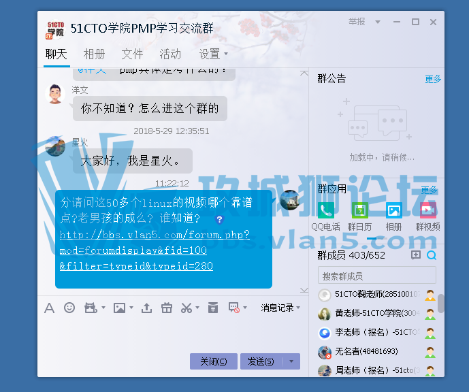Select member 周老师（报名）-51cto

(377, 370)
